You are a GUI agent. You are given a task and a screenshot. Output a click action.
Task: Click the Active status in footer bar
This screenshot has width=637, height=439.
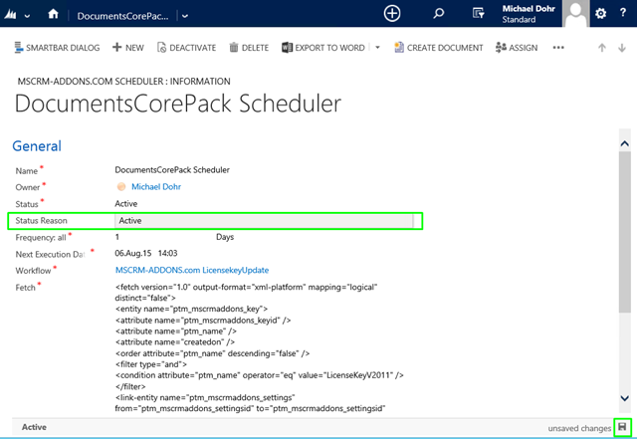[34, 427]
